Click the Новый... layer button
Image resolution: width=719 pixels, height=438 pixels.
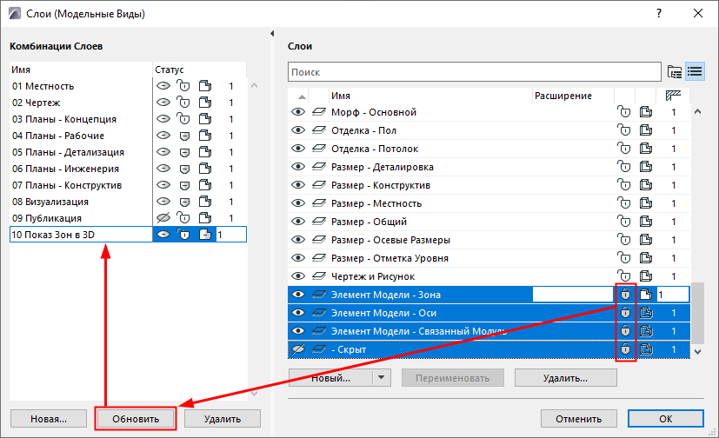[x=330, y=378]
